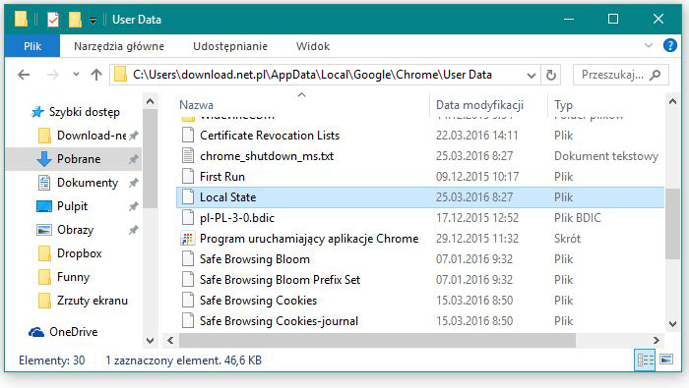Sort files by the Data modyfikacji column
689x388 pixels.
(479, 105)
